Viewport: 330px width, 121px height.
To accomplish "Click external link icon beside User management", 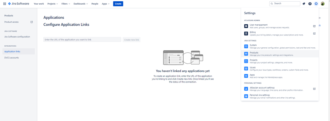I will point(314,26).
